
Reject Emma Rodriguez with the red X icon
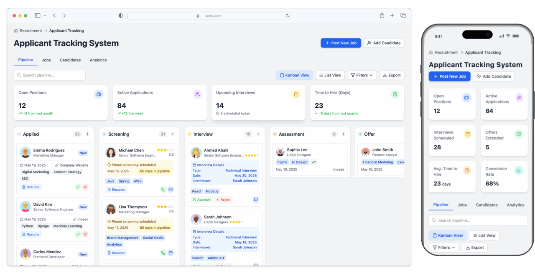tap(85, 187)
